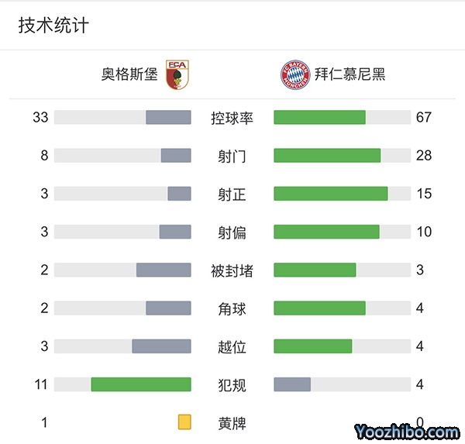Click Bayern's green corner kicks bar
The image size is (465, 444).
(319, 308)
